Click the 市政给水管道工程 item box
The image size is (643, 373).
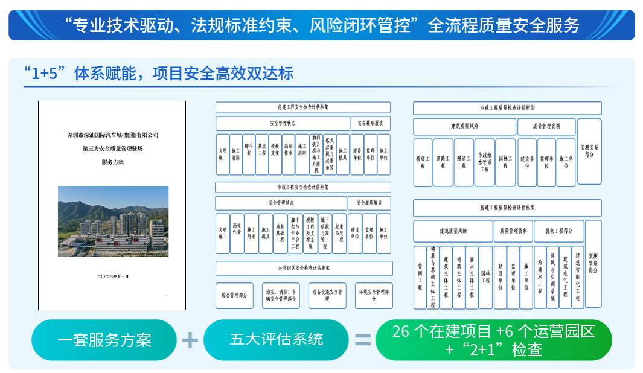coord(484,162)
